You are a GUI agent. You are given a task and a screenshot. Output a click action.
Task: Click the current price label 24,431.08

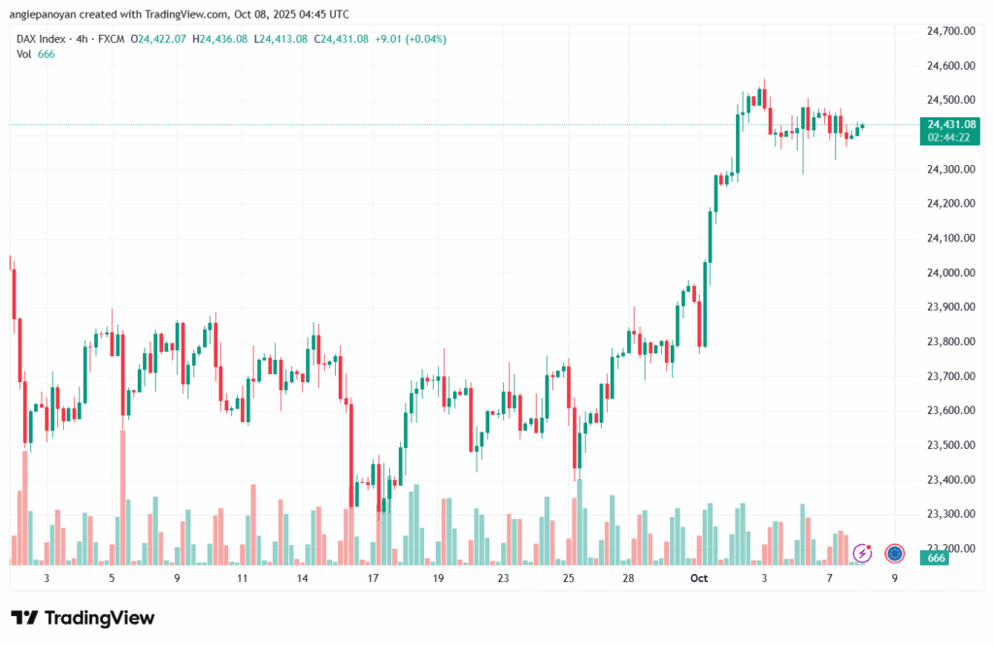point(949,124)
